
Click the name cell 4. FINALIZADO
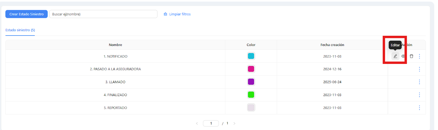click(116, 95)
